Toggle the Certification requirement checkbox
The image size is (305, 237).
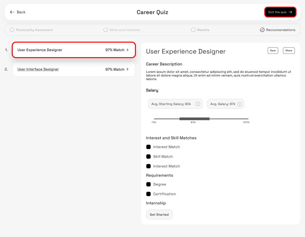coord(148,194)
